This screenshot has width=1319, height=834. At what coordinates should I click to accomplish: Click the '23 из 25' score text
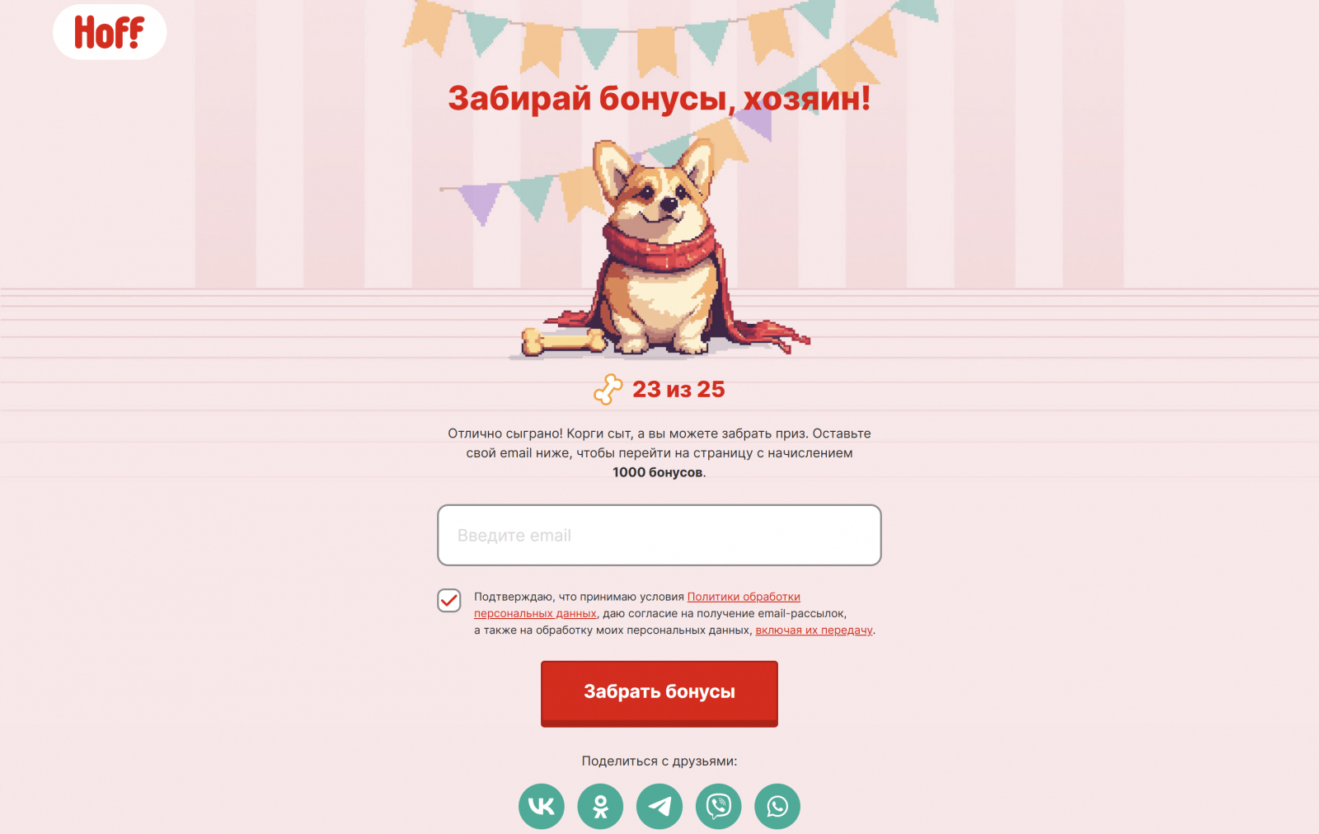click(x=678, y=389)
